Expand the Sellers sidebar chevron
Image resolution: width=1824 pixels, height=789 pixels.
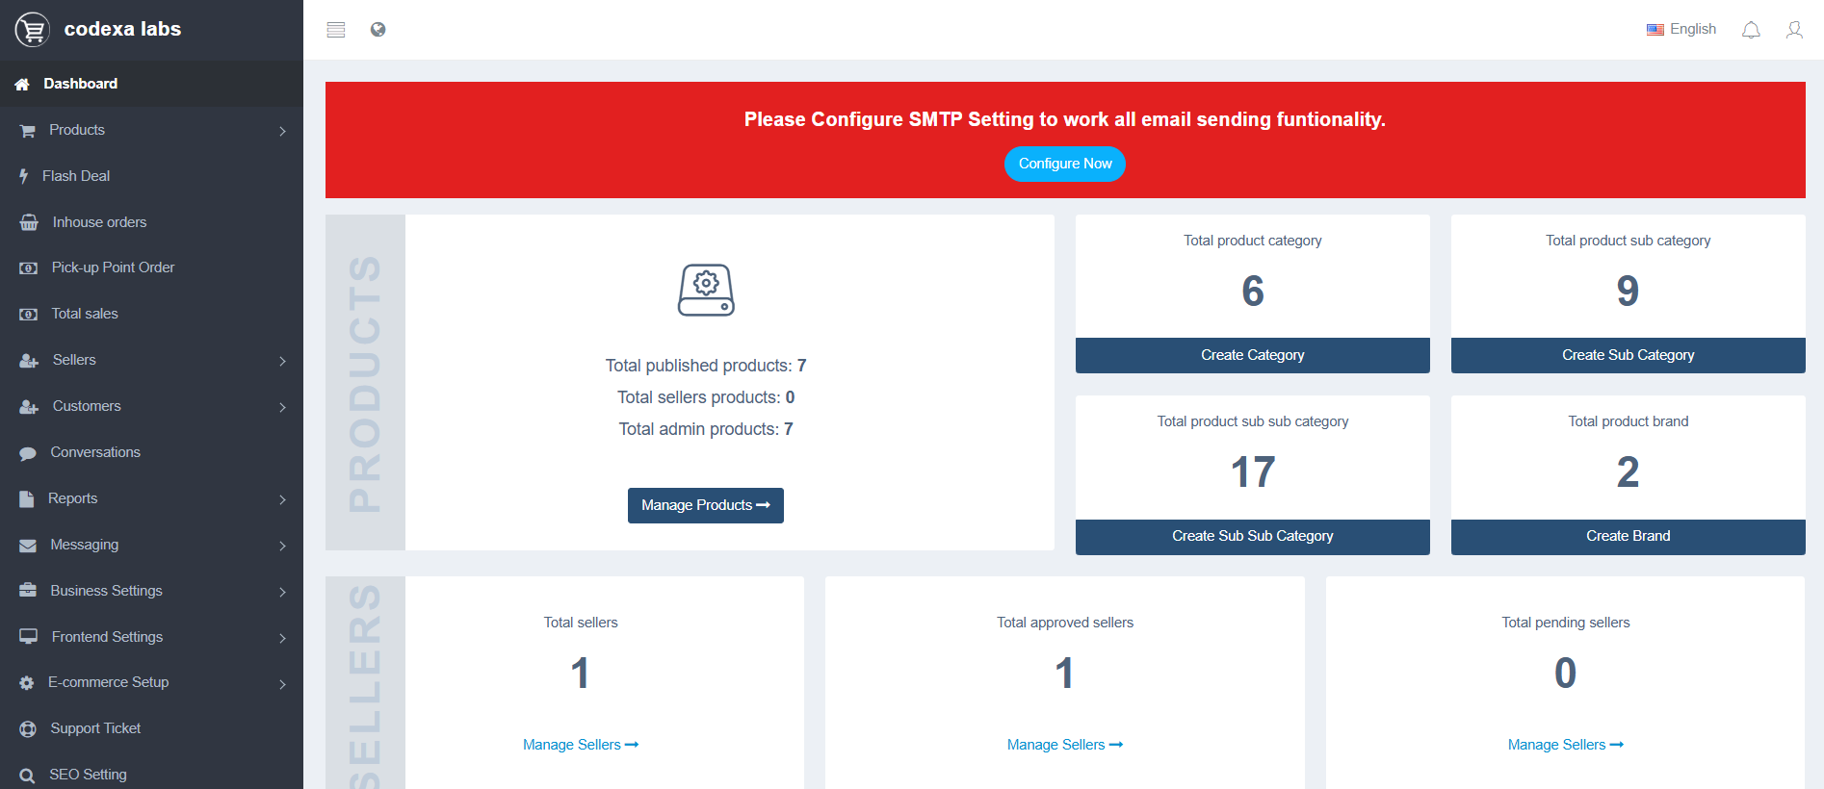[x=282, y=361]
